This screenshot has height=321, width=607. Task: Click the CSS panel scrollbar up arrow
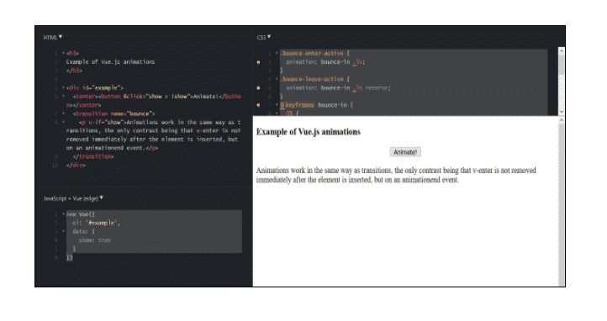pos(562,50)
